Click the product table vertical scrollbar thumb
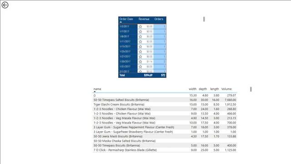Screen dimensions: 291x164 (x=251, y=89)
